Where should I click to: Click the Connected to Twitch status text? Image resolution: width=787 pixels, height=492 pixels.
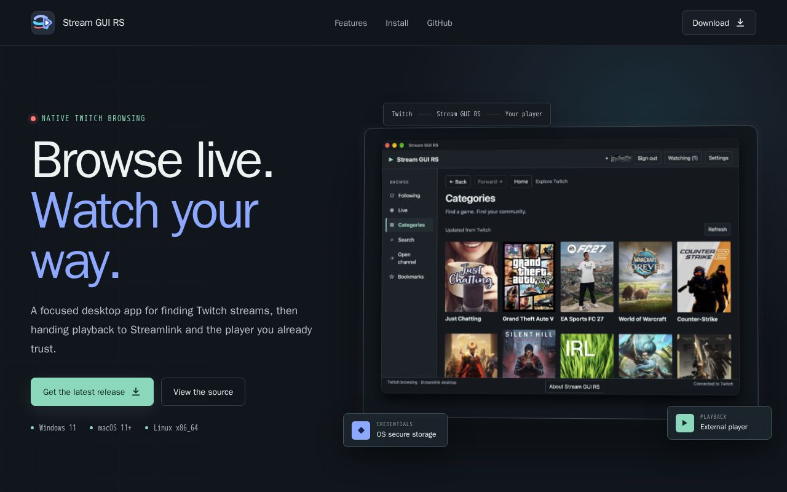[x=713, y=384]
